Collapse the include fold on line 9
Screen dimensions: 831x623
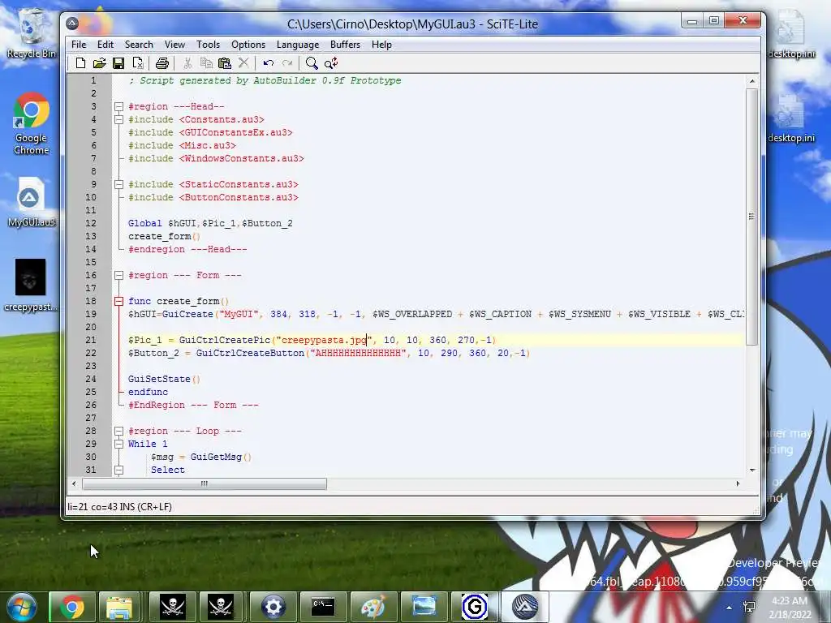[x=118, y=184]
